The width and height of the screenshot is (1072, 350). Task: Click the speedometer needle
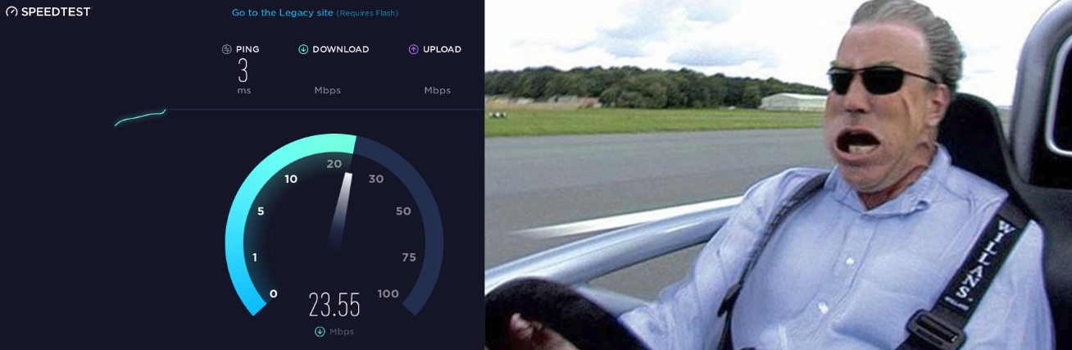point(339,211)
